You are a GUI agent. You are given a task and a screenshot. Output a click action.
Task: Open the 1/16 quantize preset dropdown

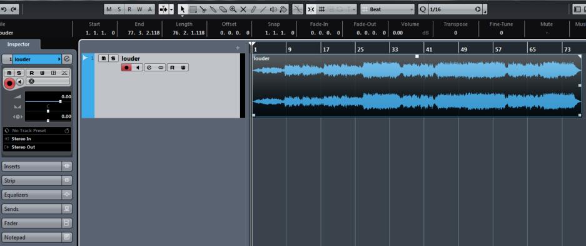coord(455,9)
